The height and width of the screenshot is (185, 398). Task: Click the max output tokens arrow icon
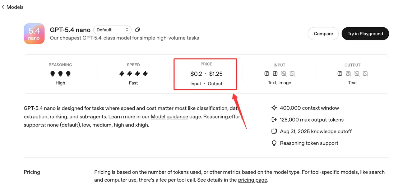tap(274, 120)
